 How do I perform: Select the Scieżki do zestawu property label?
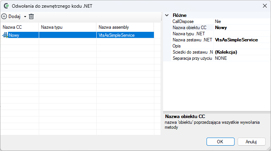(x=193, y=52)
